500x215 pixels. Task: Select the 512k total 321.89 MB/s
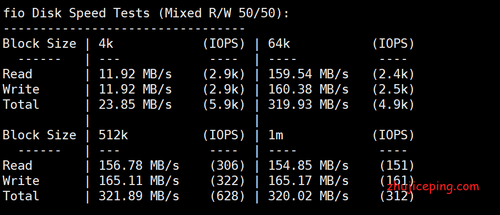(x=139, y=196)
